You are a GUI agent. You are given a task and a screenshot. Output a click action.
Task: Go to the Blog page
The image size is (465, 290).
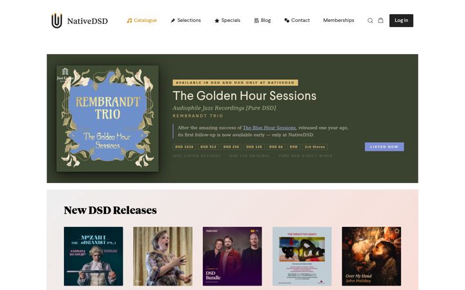[262, 21]
